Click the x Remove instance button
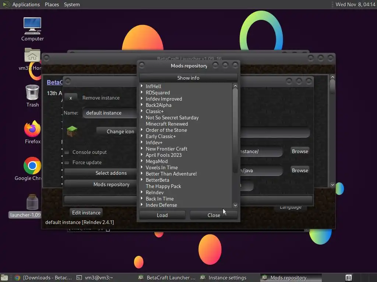Screen dimensions: 377x282 [x=71, y=98]
